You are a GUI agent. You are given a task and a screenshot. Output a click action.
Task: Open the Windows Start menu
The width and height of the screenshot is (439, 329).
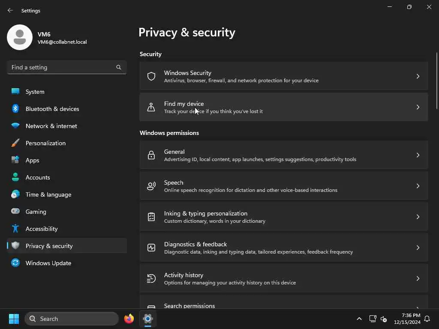click(14, 319)
